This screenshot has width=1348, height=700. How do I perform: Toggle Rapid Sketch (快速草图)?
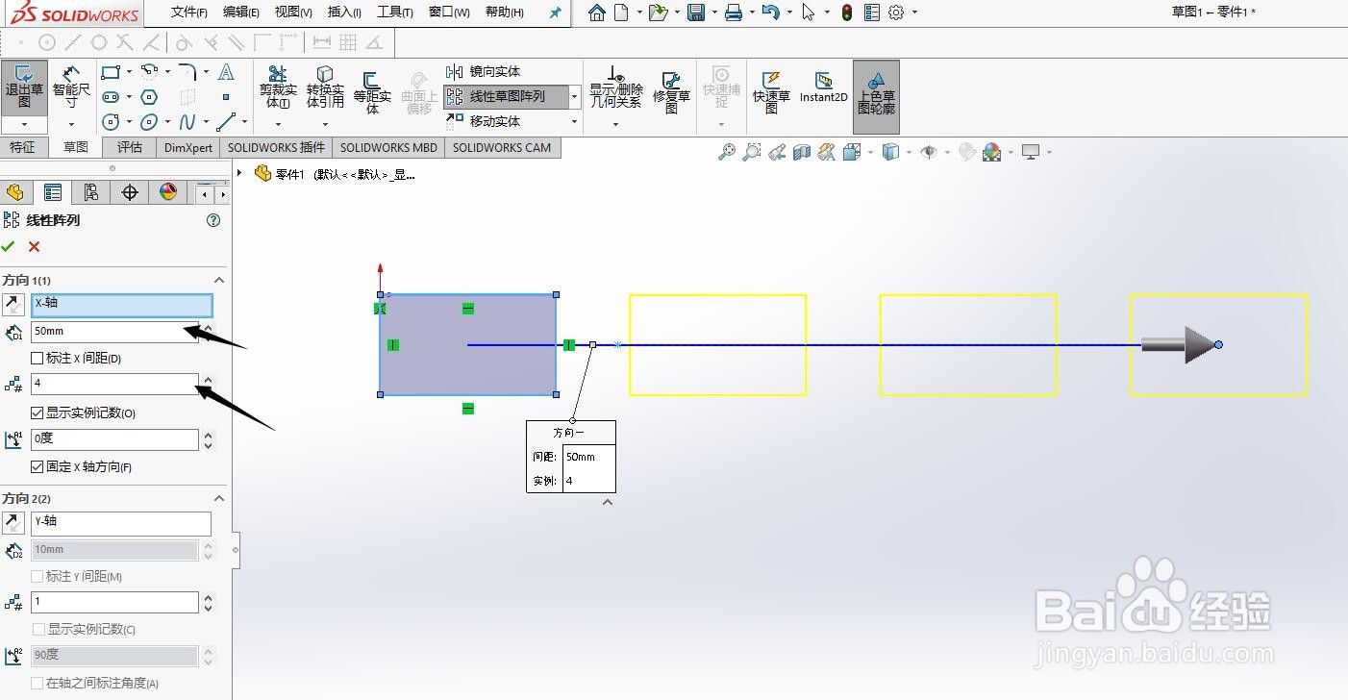[x=771, y=91]
